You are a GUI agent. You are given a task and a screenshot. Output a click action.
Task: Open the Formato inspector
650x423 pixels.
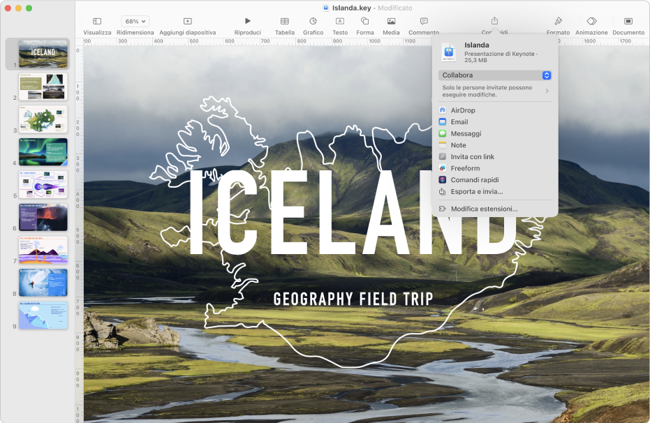pyautogui.click(x=558, y=22)
